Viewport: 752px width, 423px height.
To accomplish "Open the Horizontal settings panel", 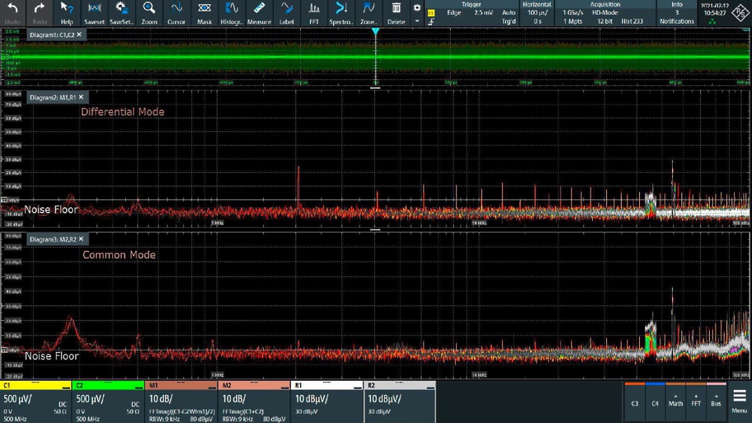I will (537, 13).
